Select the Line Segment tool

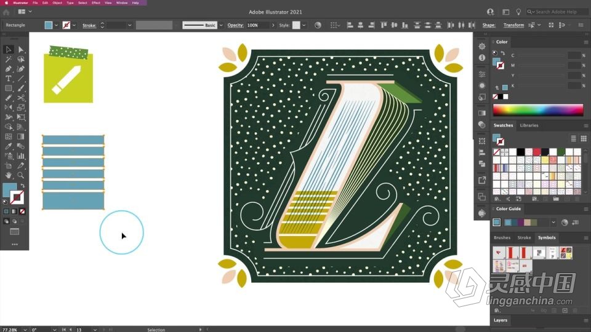click(x=21, y=79)
